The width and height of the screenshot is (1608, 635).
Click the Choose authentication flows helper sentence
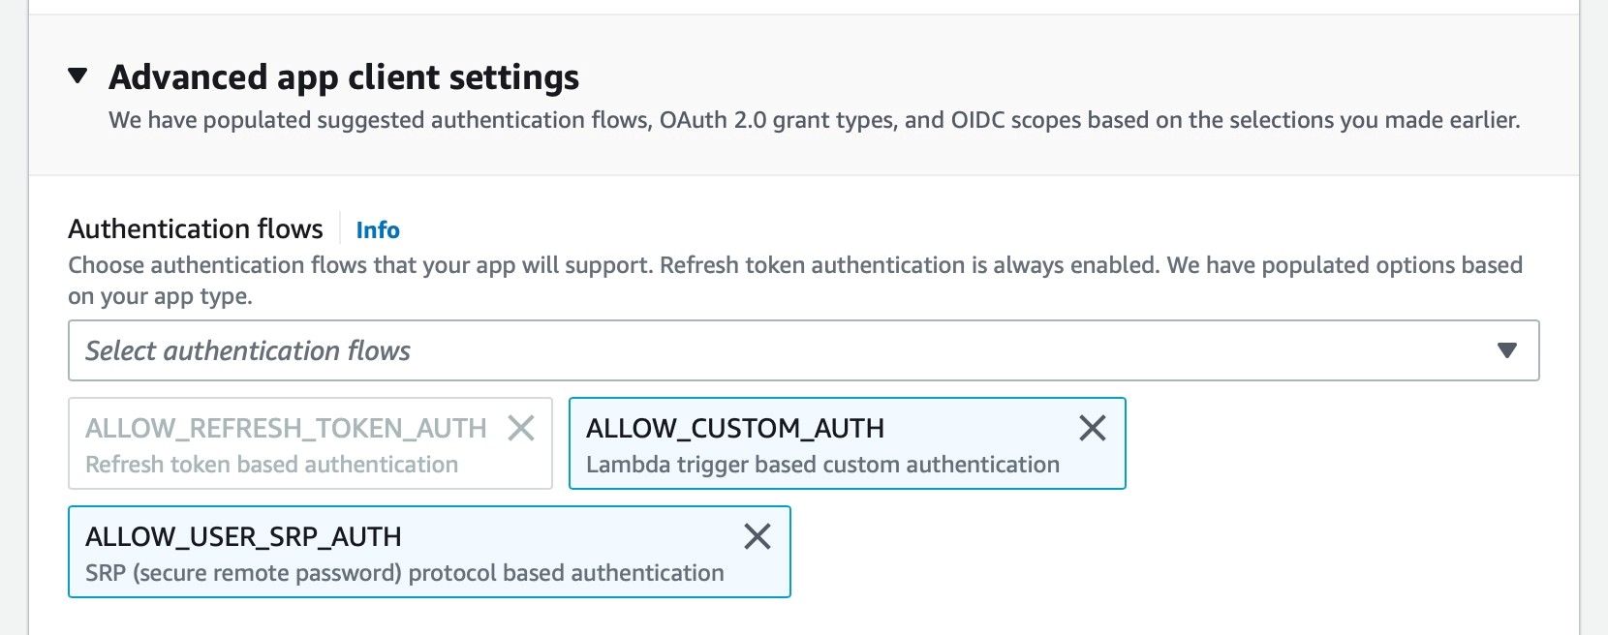tap(794, 265)
